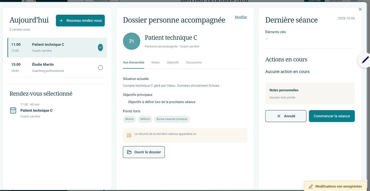Viewport: 370px width, 191px height.
Task: Click the 'Personne accompagnée · Coach carrière' subtitle
Action: 172,47
